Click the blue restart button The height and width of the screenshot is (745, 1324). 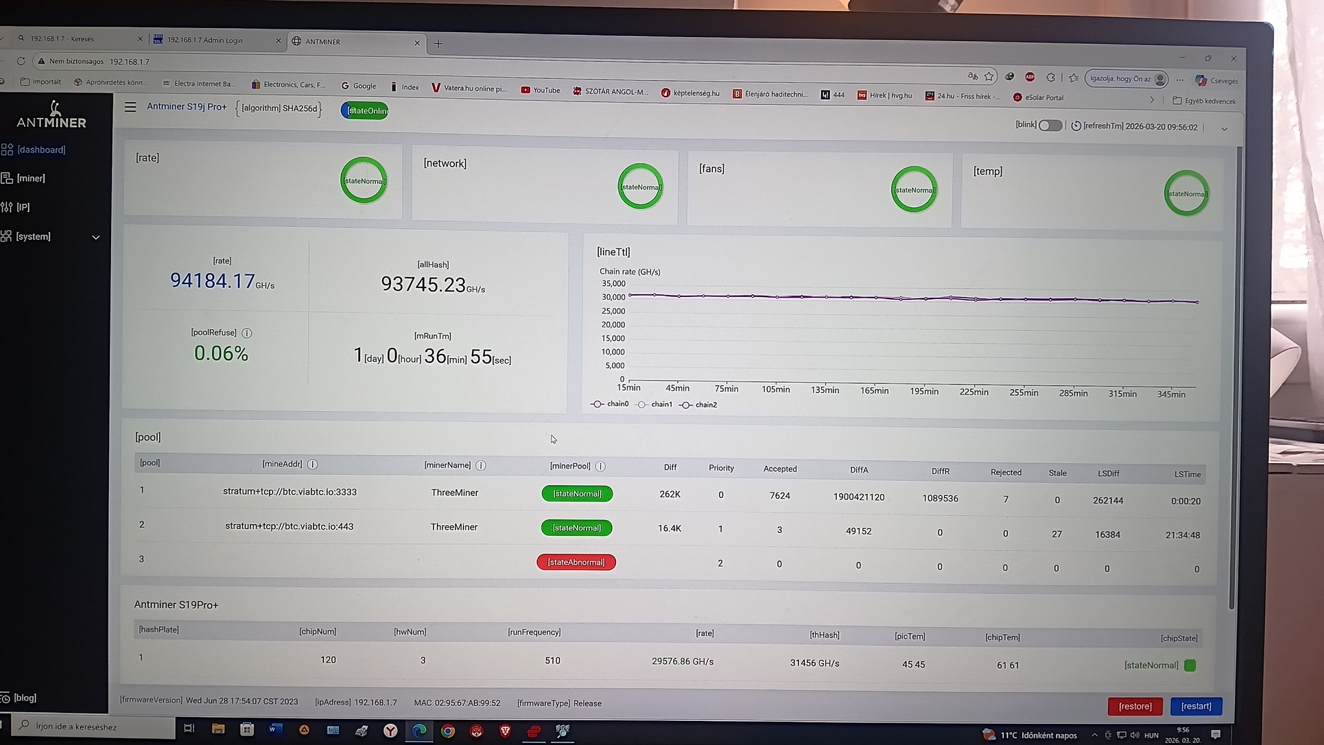click(1196, 706)
